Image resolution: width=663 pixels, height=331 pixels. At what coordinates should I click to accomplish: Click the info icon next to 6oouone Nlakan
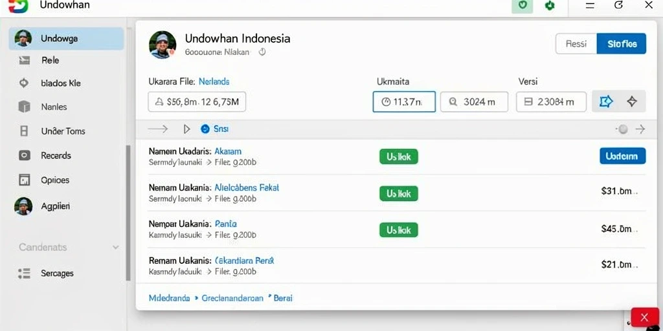coord(262,52)
